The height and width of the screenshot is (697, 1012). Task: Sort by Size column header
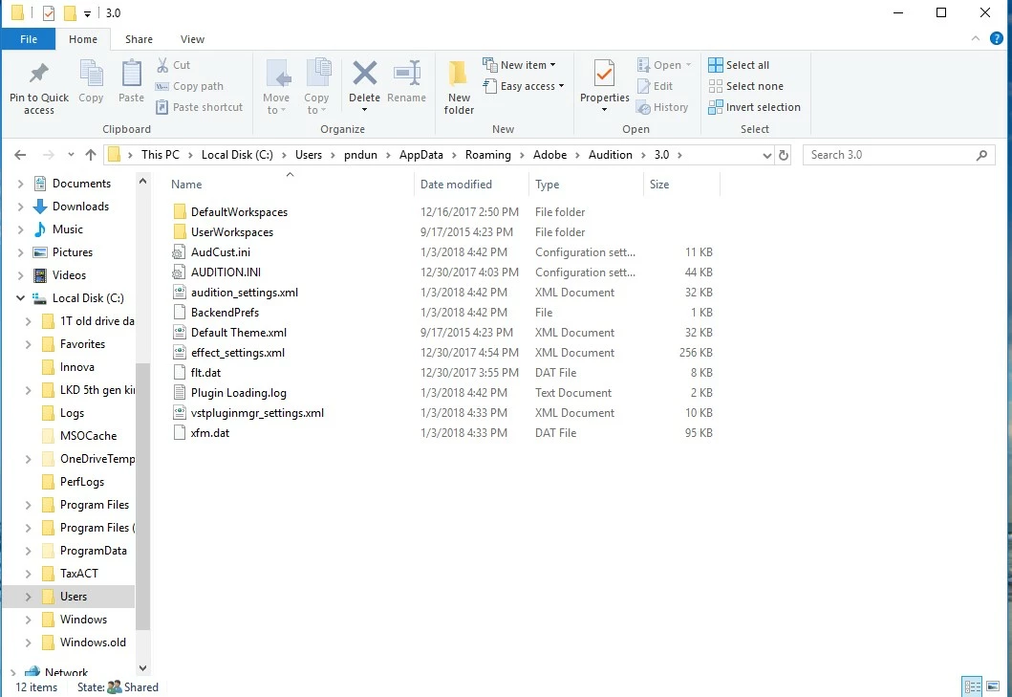click(x=681, y=185)
